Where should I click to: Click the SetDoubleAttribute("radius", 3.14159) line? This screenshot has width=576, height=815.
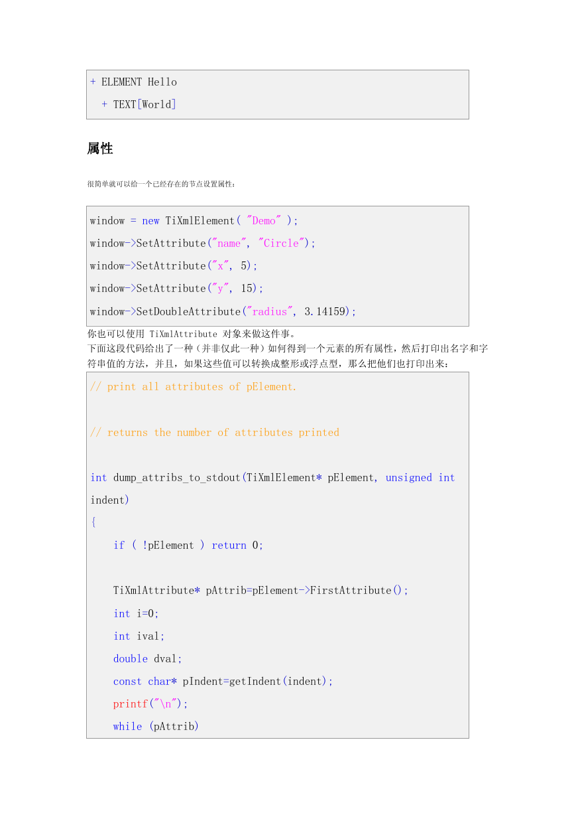[x=223, y=312]
